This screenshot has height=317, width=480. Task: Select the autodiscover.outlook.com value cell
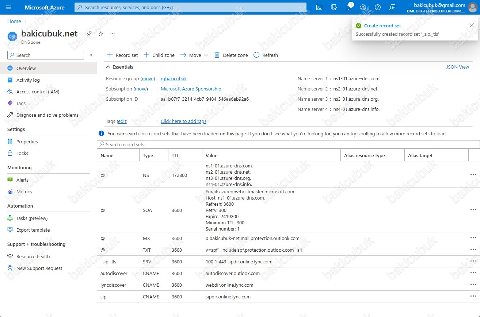click(233, 273)
